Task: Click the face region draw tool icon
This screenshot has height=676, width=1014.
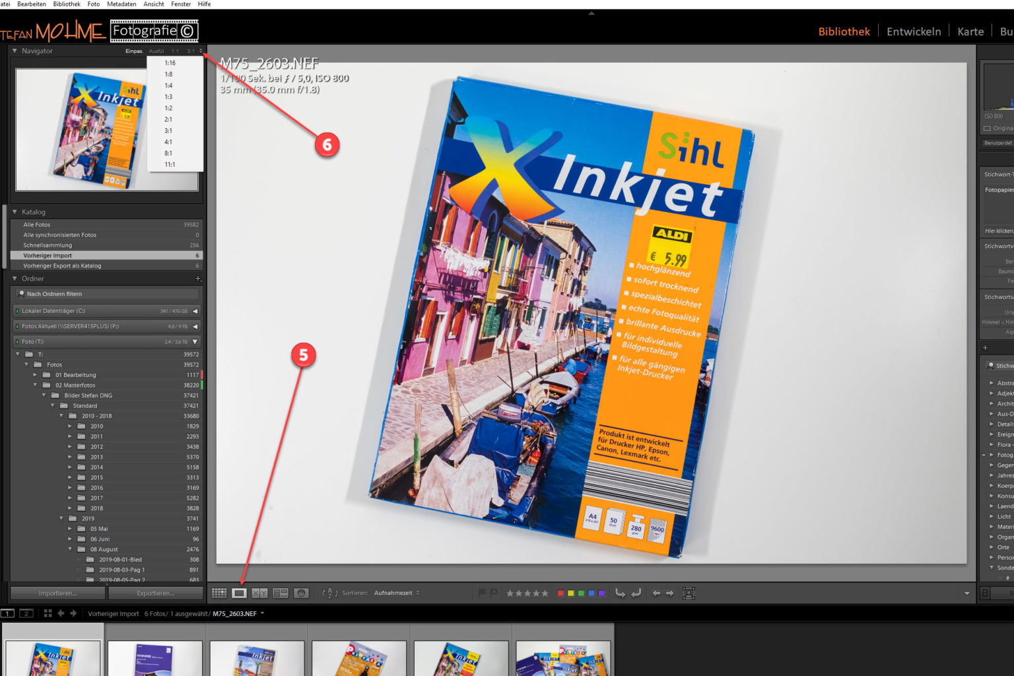Action: [x=689, y=593]
